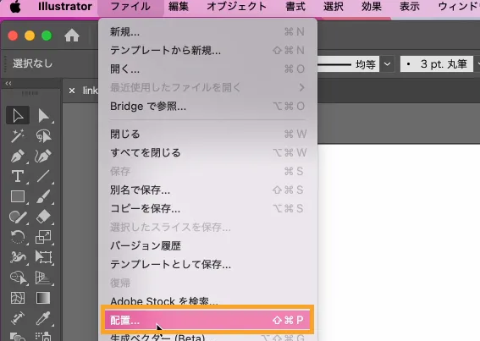Open the 編集 menu
Viewport: 480px width, 341px height.
click(x=179, y=7)
